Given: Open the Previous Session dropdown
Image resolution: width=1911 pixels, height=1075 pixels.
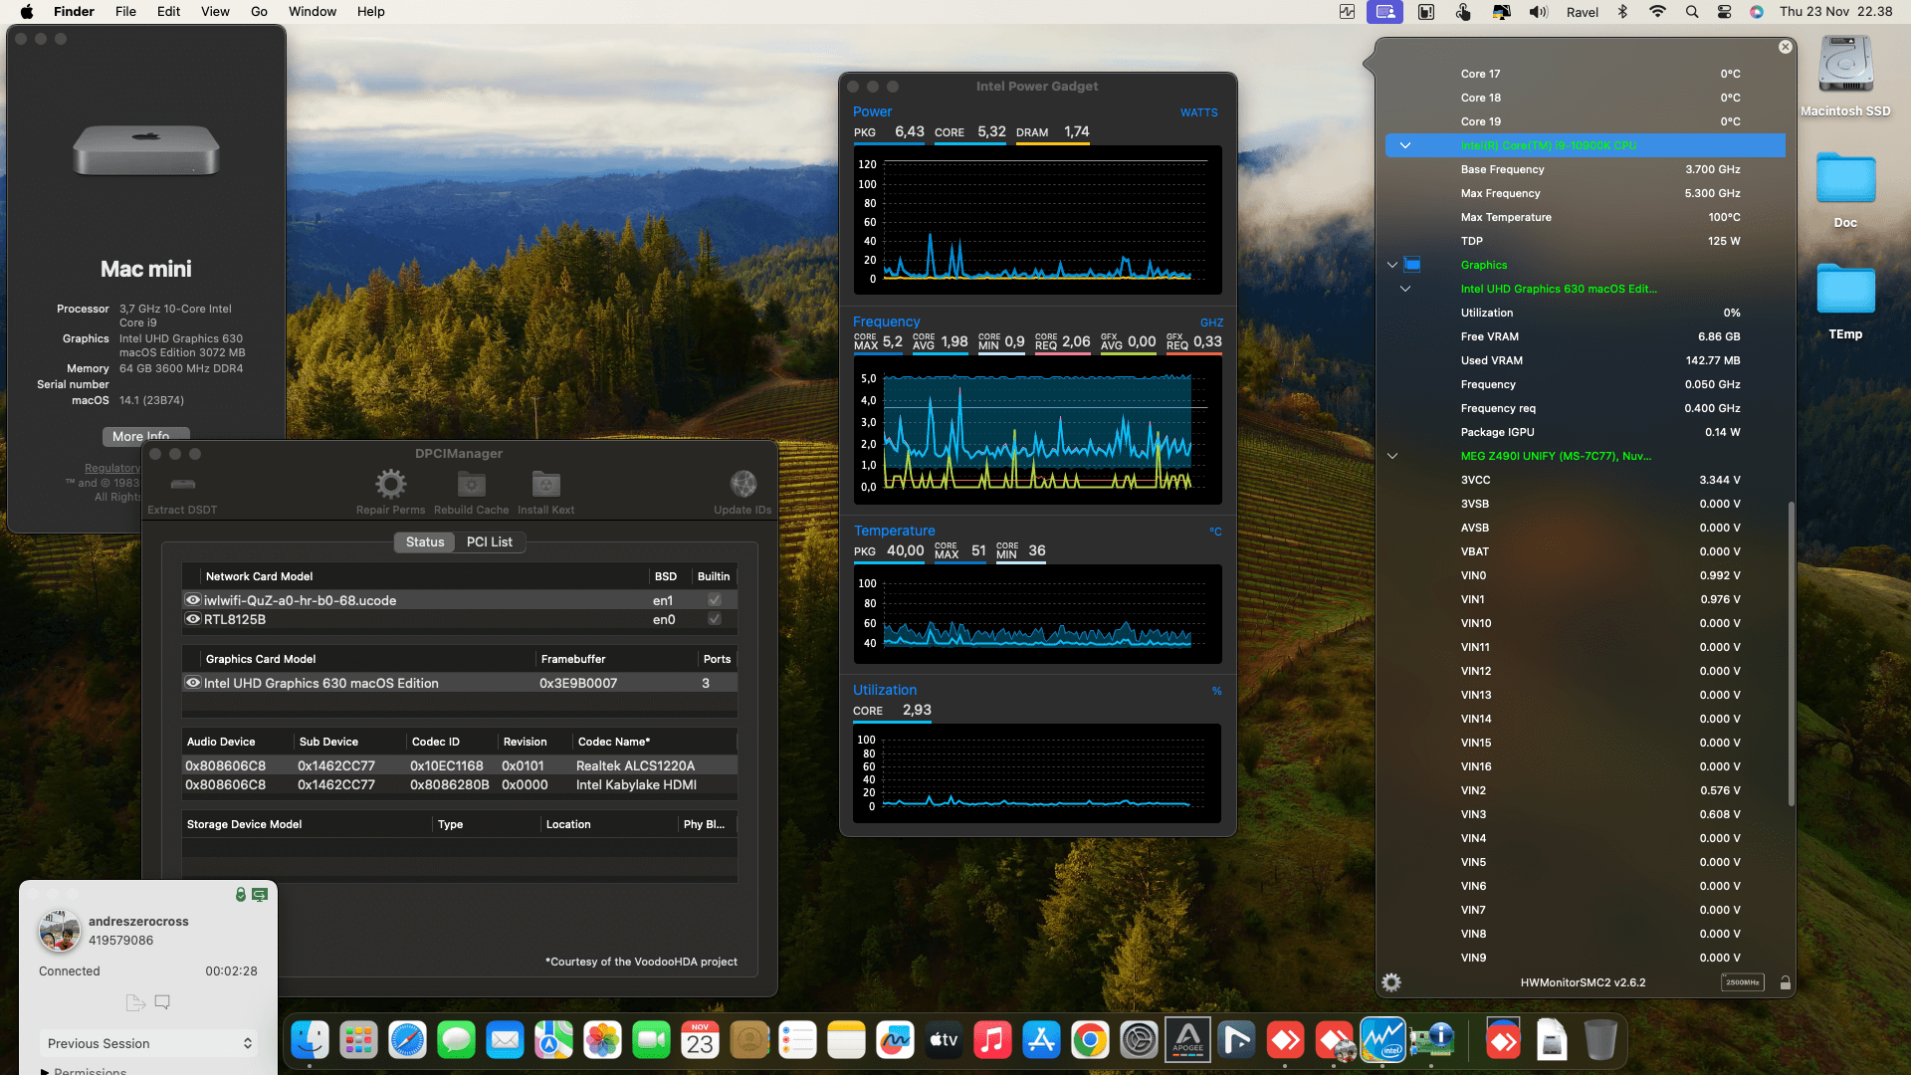Looking at the screenshot, I should click(x=148, y=1043).
